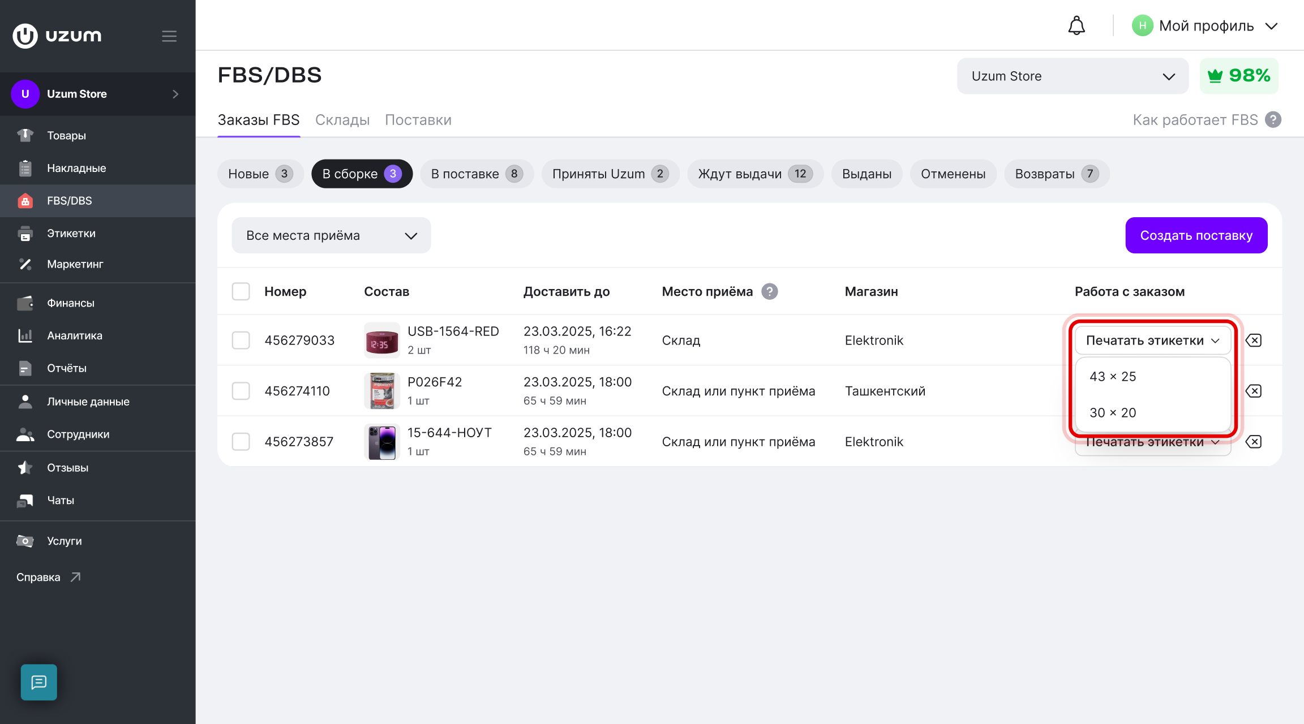Switch to Склады tab
Viewport: 1304px width, 724px height.
(342, 120)
